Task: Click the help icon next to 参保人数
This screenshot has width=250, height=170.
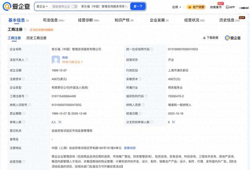Action: click(24, 122)
